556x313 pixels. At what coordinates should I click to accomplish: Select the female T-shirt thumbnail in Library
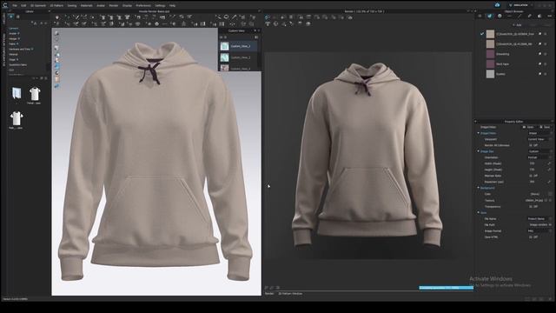click(34, 94)
